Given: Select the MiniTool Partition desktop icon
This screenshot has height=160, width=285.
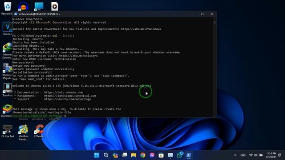Looking at the screenshot, I should [x=23, y=132].
